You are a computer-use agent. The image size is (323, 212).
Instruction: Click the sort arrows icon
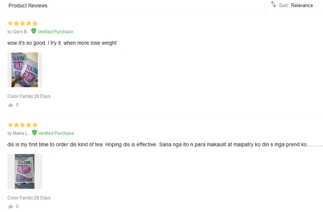(273, 4)
